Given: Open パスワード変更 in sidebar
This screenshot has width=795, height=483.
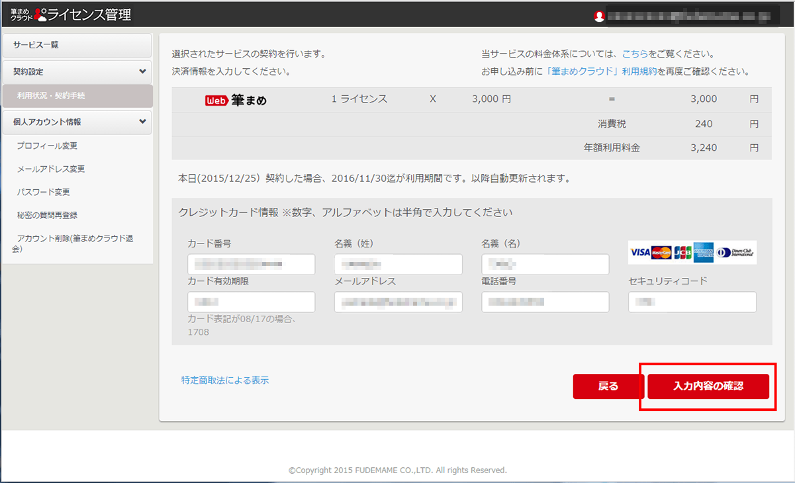Looking at the screenshot, I should point(43,192).
